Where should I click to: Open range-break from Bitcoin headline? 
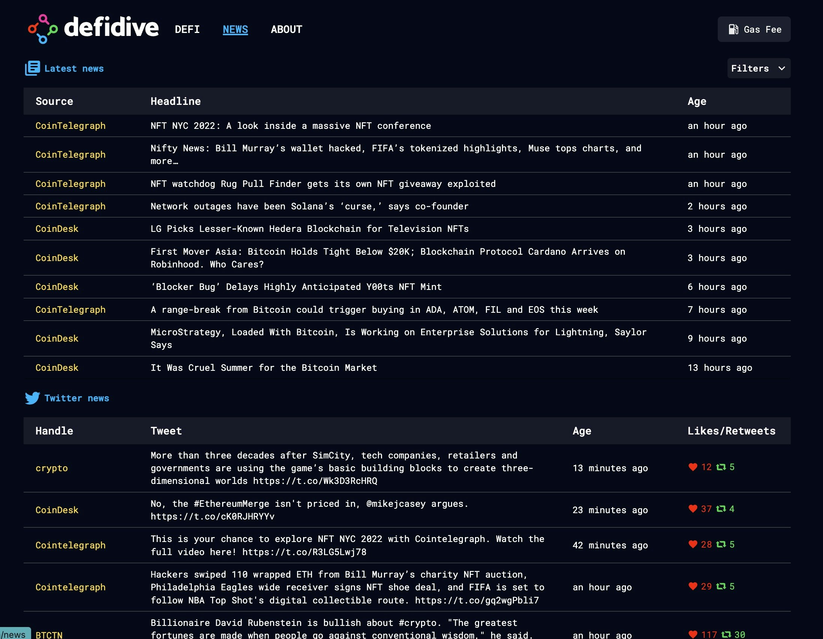click(374, 310)
